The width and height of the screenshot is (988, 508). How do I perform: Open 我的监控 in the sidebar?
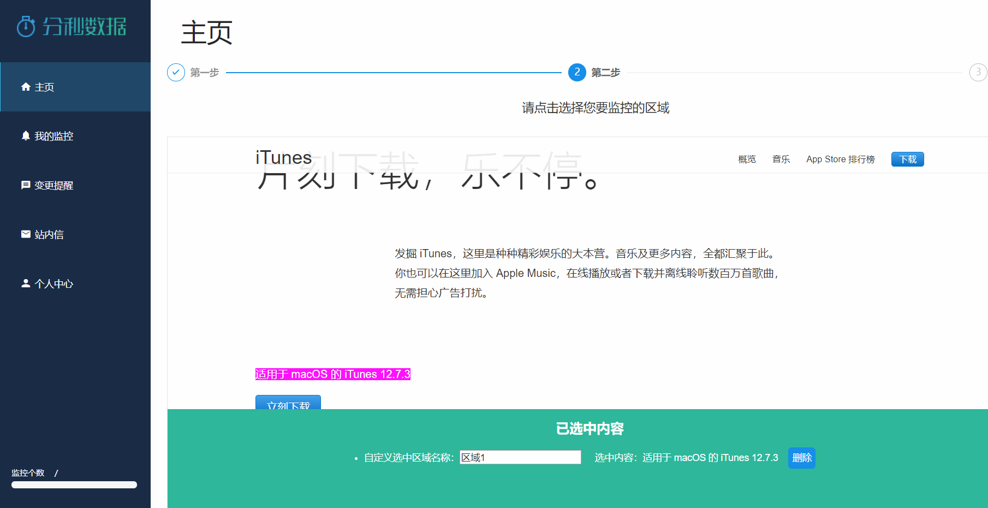click(x=75, y=136)
